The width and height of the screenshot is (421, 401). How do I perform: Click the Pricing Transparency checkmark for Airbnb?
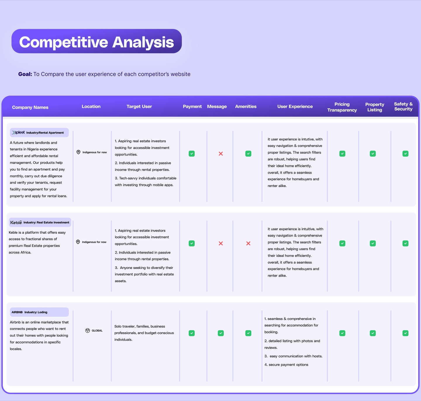coord(342,333)
